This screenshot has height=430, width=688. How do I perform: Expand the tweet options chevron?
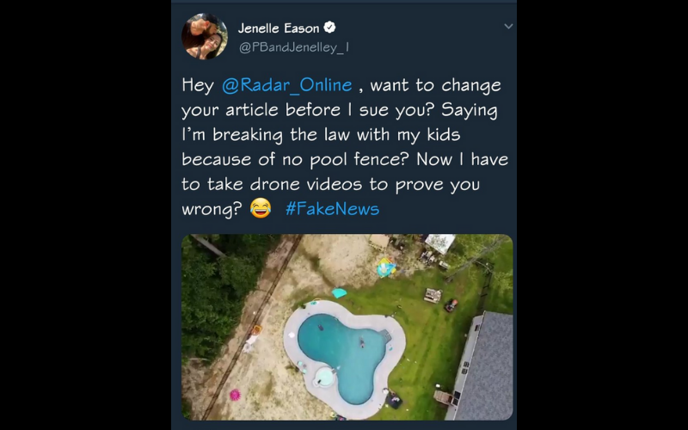point(508,27)
